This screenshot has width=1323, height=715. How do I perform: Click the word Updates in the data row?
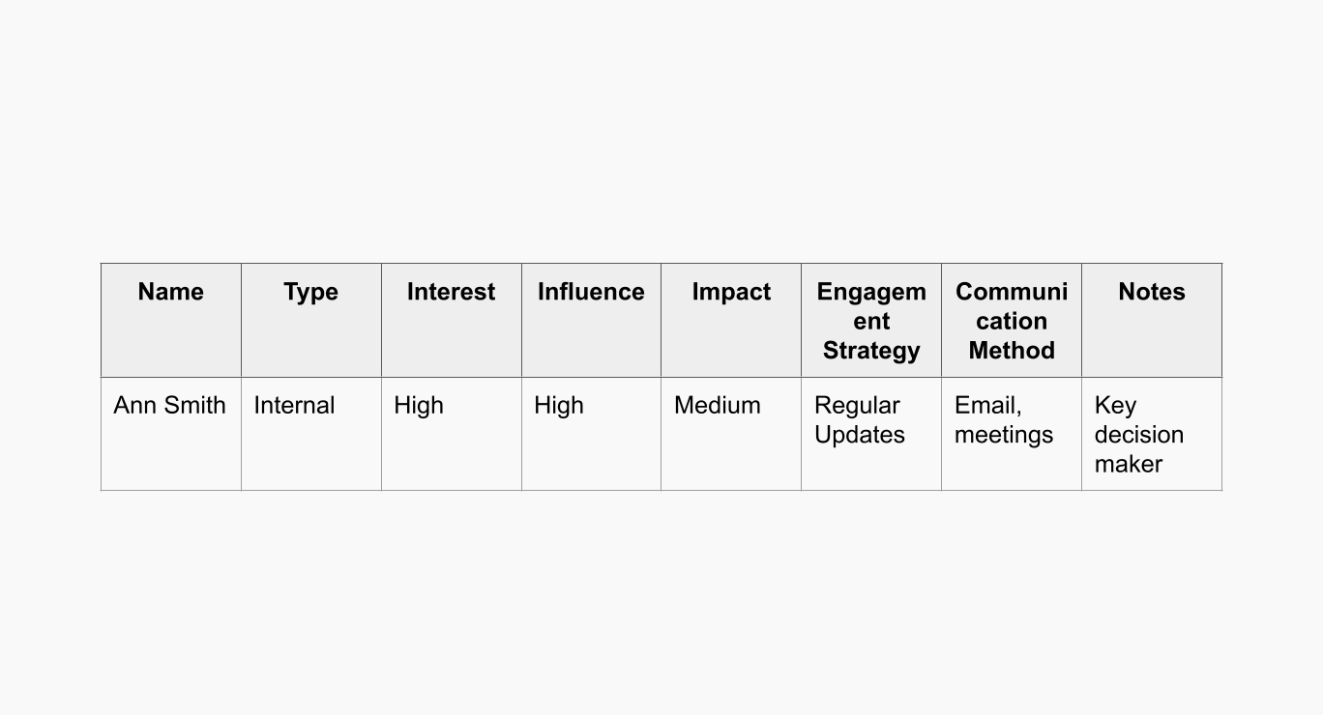point(859,435)
